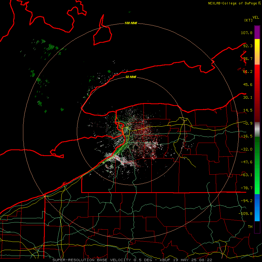This screenshot has width=262, height=262.
Task: Click the 14.5 legend value
Action: (x=248, y=110)
